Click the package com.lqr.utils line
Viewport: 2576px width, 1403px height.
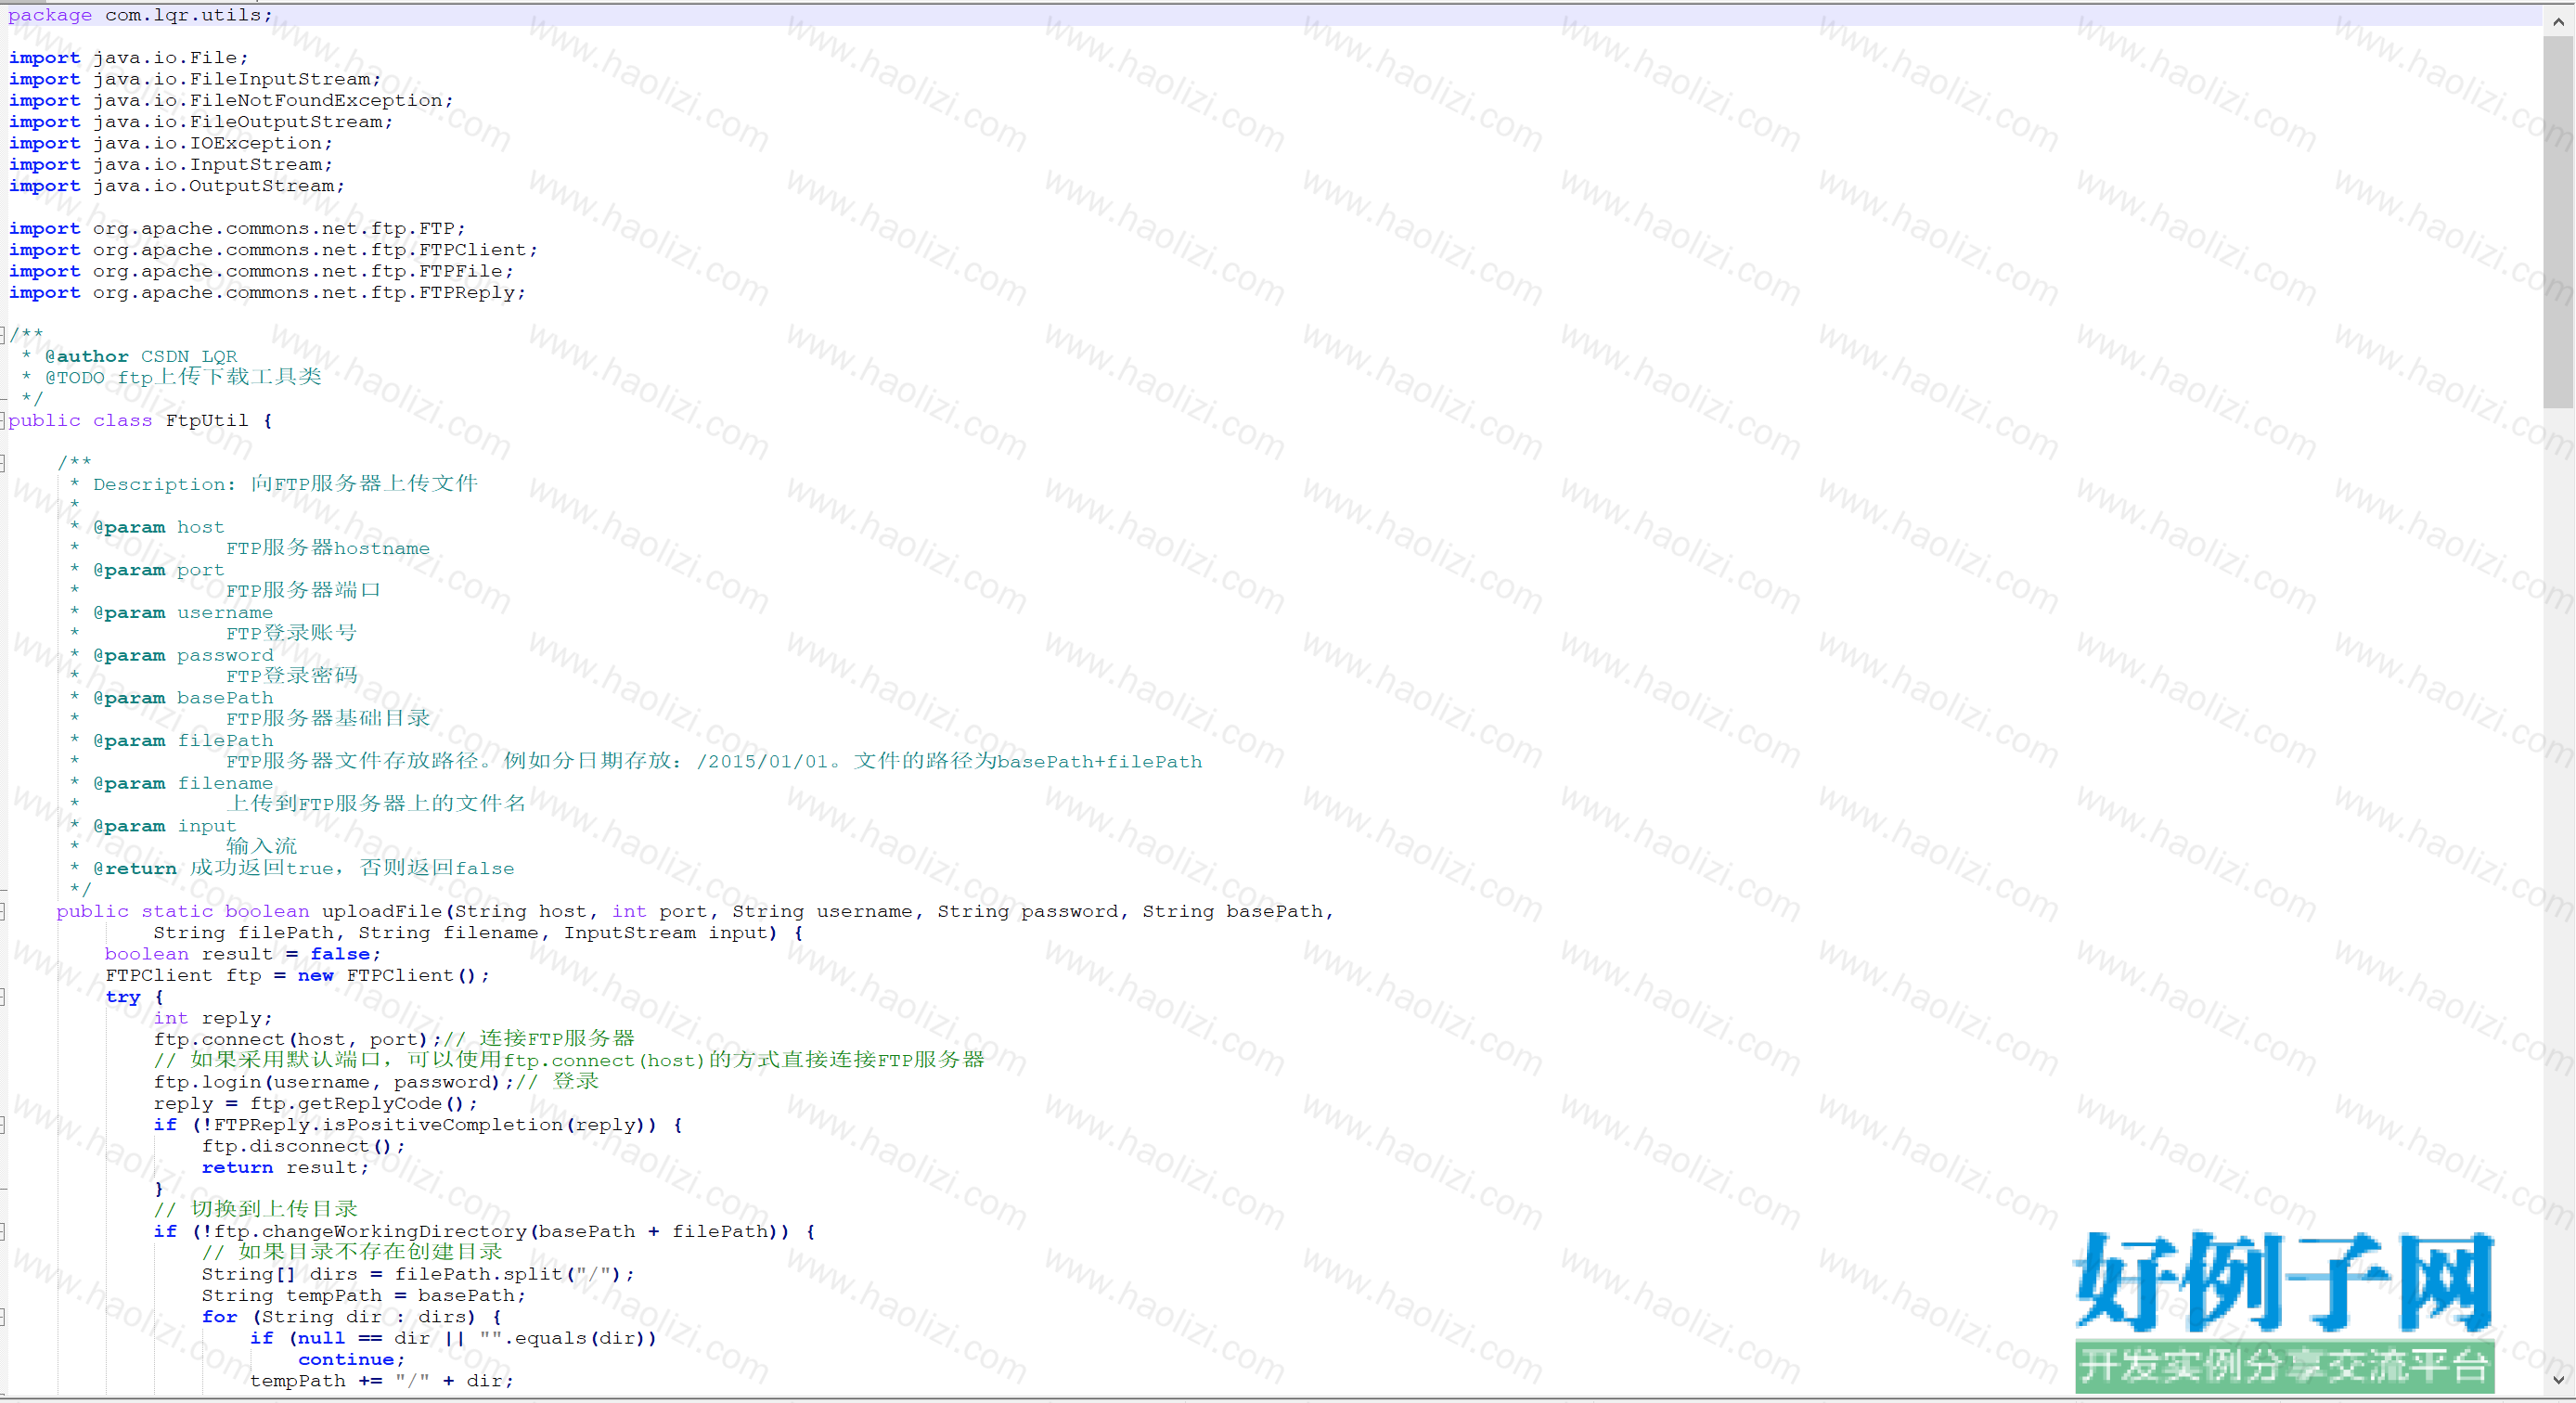[140, 15]
